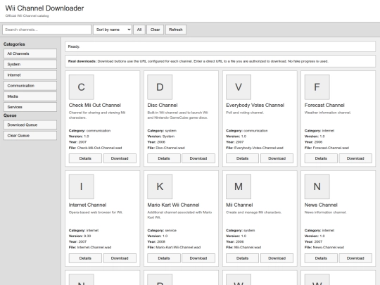380x285 pixels.
Task: Open the Download Queue
Action: click(30, 125)
